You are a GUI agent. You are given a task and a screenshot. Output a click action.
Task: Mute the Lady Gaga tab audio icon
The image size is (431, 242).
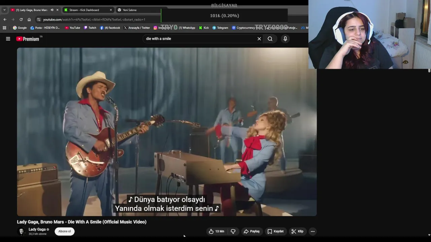(x=52, y=10)
